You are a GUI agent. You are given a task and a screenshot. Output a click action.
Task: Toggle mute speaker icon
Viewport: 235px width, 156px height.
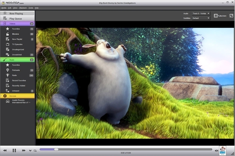tap(216, 150)
